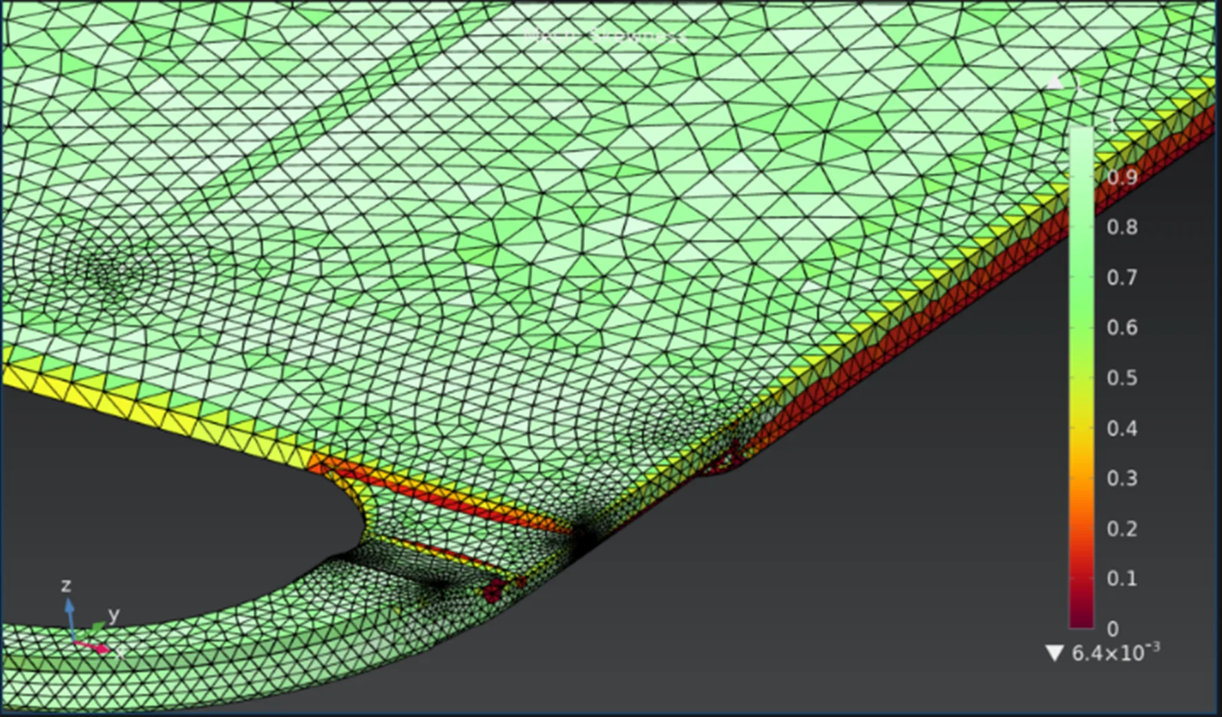Click the 0.5 tick label on legend
The height and width of the screenshot is (717, 1222).
click(x=1122, y=378)
